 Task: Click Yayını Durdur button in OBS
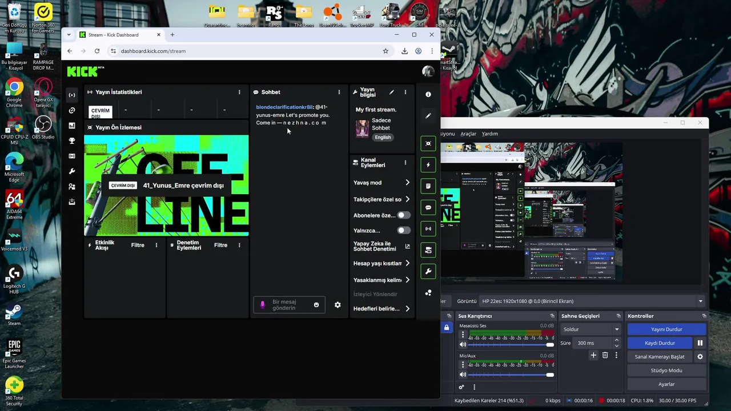(x=666, y=329)
